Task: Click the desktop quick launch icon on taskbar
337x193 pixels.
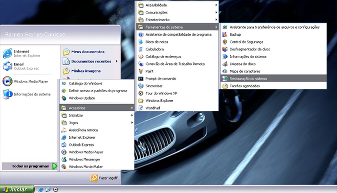Action: [x=48, y=190]
